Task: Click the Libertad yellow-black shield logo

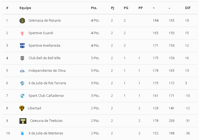Action: pos(22,108)
